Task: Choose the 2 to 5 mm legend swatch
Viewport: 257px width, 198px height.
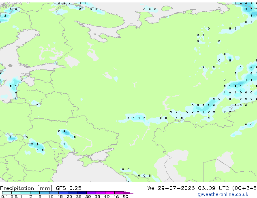Action: pos(35,193)
